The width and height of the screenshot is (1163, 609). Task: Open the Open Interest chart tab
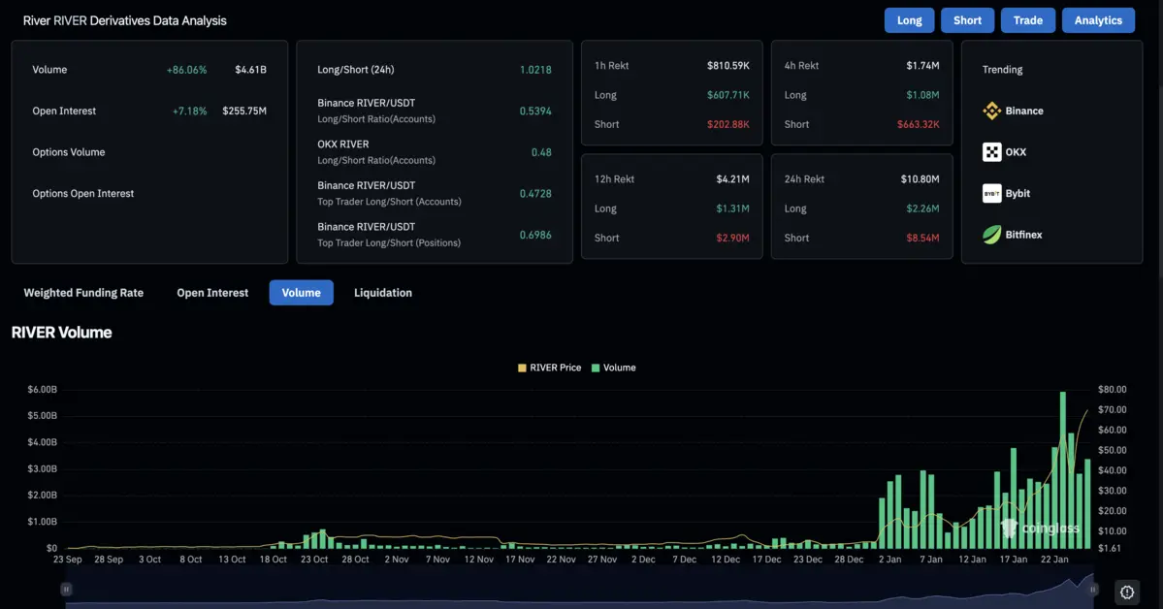[x=212, y=293]
